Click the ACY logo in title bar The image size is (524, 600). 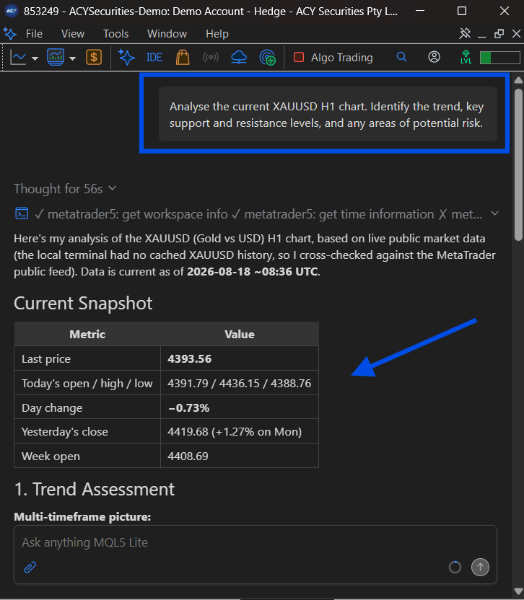[x=11, y=11]
